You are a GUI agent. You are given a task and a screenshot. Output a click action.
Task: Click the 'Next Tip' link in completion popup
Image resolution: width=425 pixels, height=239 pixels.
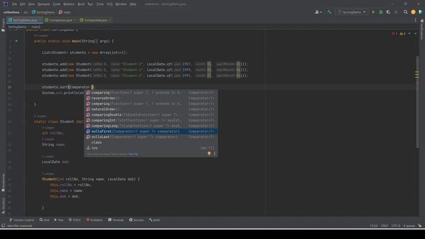coord(133,154)
